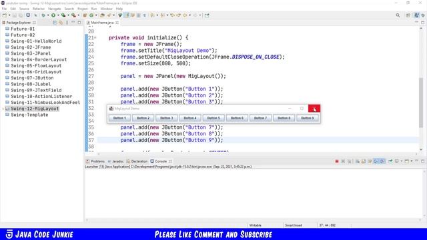Open the Edit menu

click(x=13, y=9)
